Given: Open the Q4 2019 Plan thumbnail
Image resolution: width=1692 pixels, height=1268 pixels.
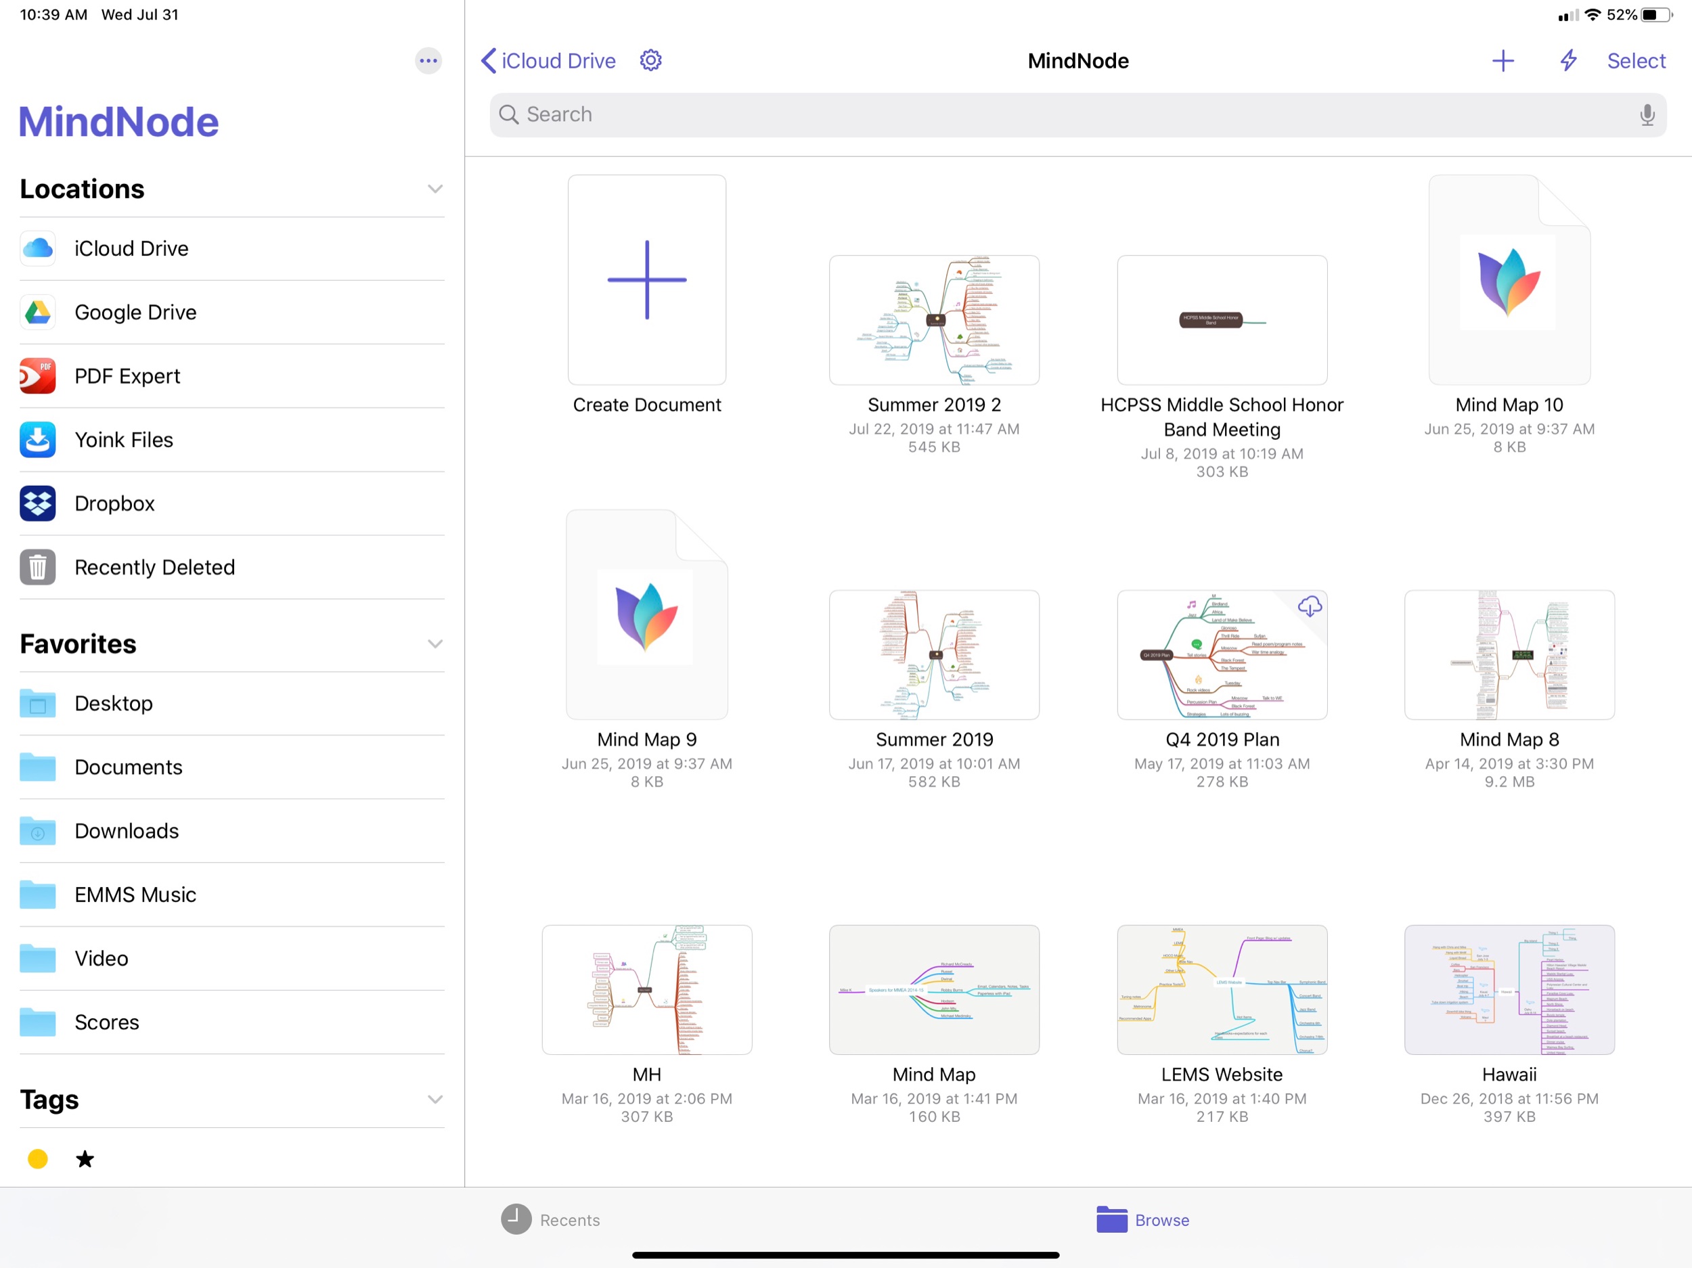Looking at the screenshot, I should 1222,655.
